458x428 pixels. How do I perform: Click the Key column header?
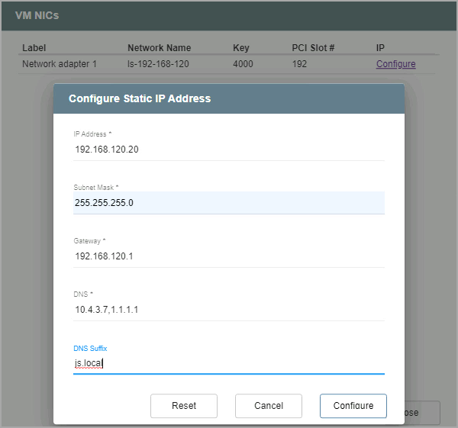coord(240,48)
